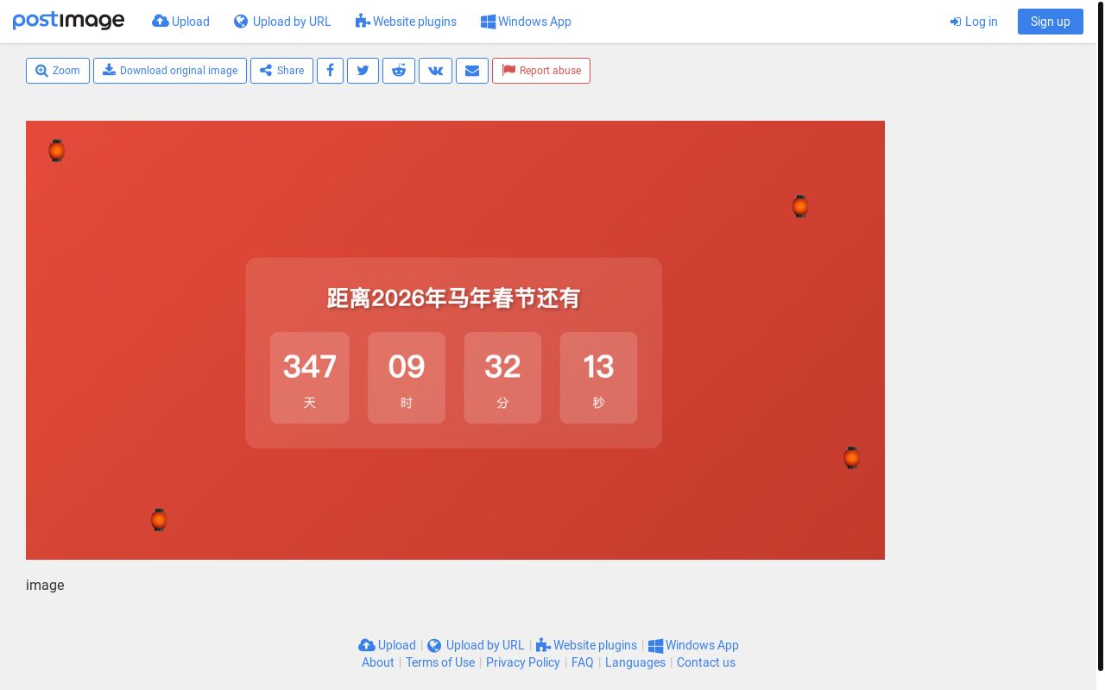This screenshot has height=690, width=1105.
Task: Click the Spring Festival countdown image
Action: tap(455, 340)
